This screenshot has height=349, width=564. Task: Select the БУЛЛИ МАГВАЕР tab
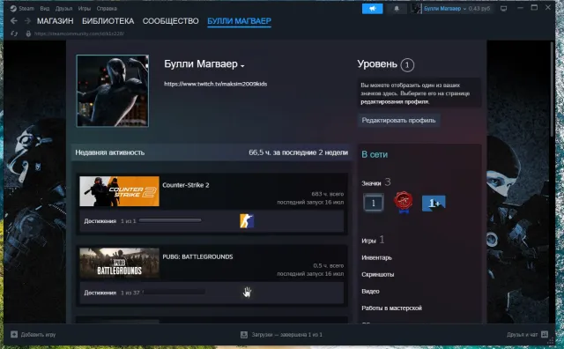(x=239, y=21)
